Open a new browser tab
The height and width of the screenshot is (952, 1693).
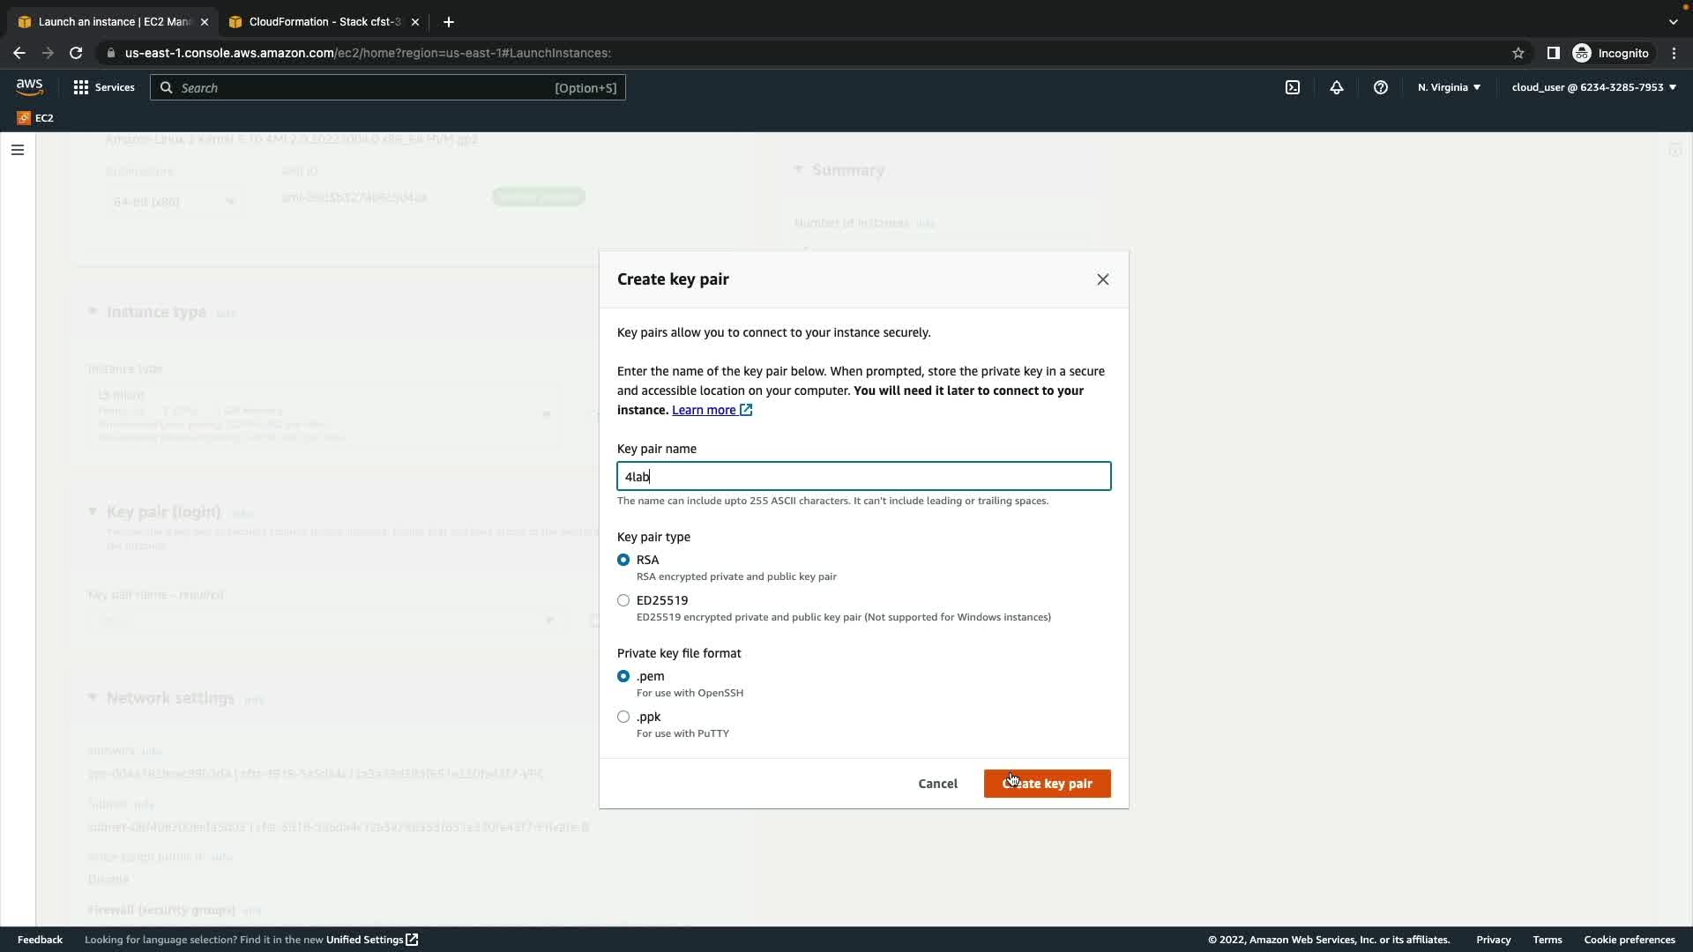[x=449, y=22]
